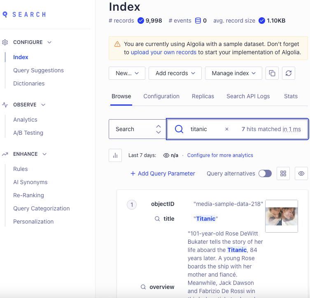
Task: Collapse the CONFIGURE section chevron
Action: 49,42
